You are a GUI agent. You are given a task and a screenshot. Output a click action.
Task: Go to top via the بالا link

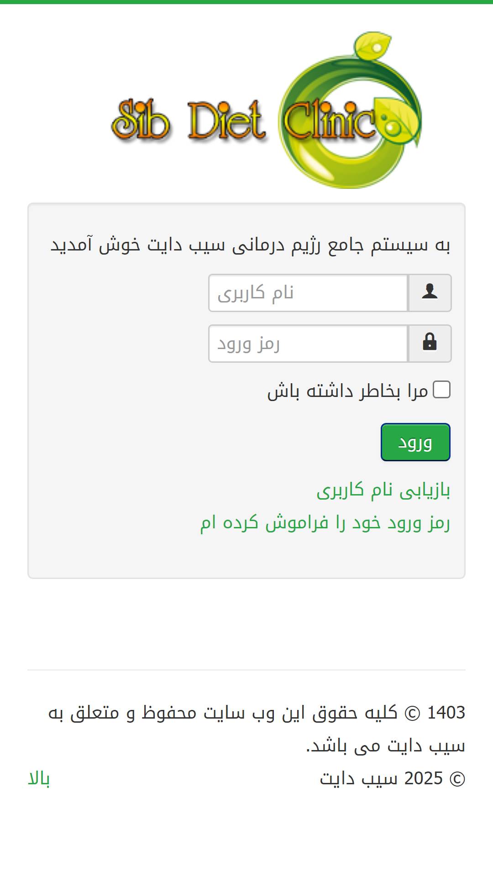tap(39, 778)
